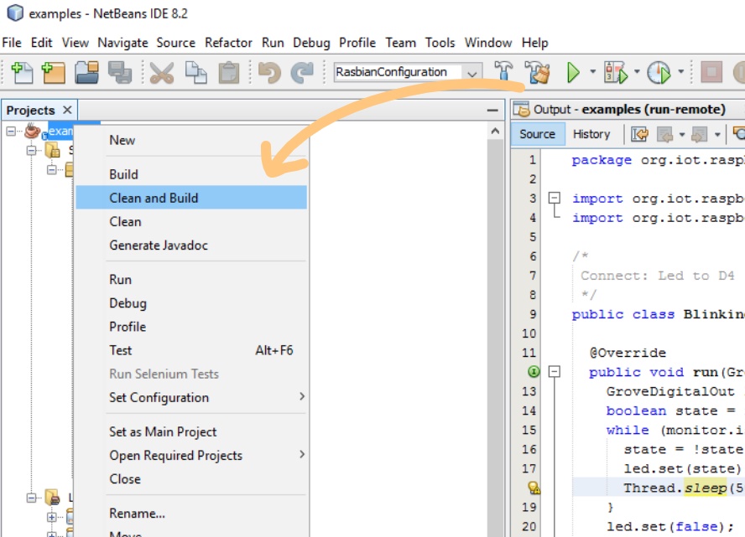Viewport: 745px width, 537px height.
Task: Click the Stop build/run square icon
Action: tap(711, 73)
